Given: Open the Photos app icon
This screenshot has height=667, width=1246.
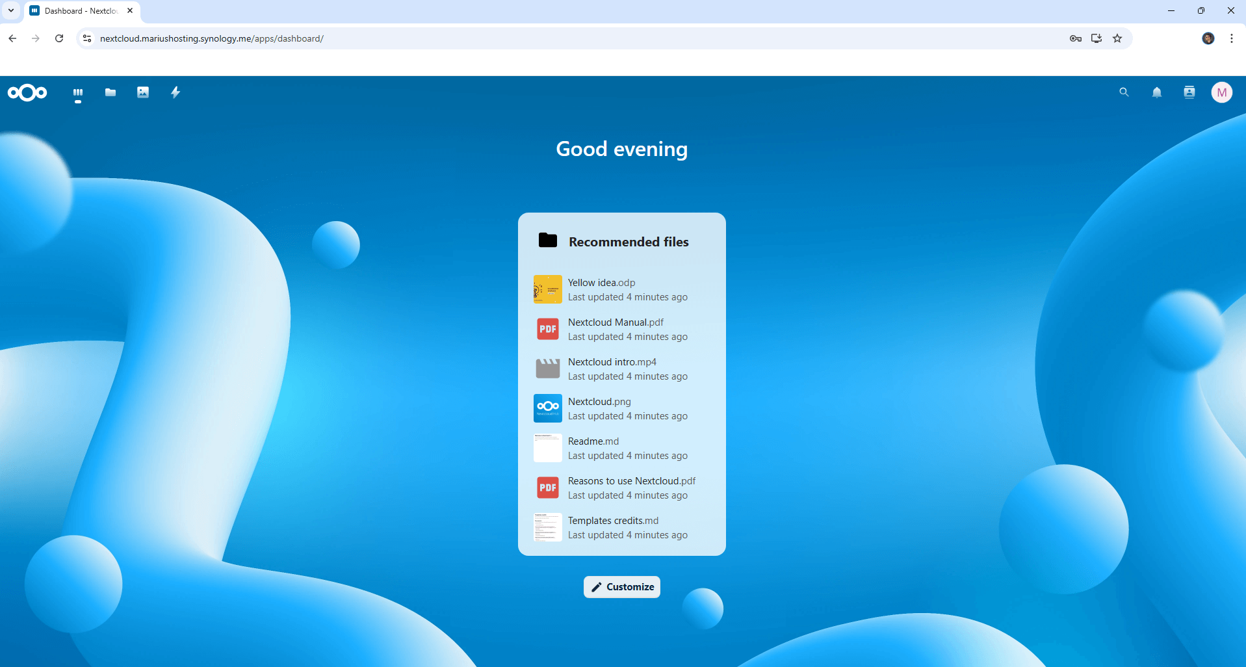Looking at the screenshot, I should pyautogui.click(x=143, y=93).
